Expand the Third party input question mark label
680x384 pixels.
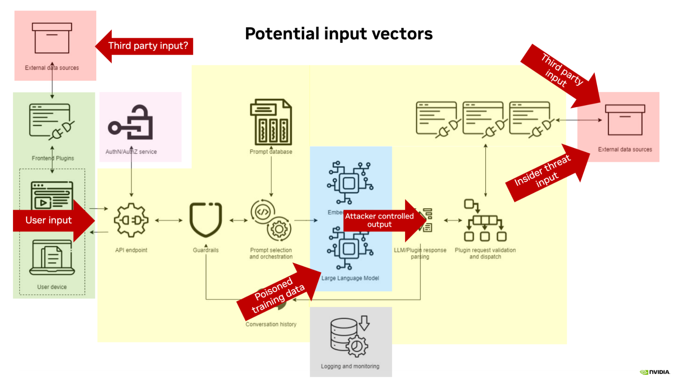click(145, 45)
